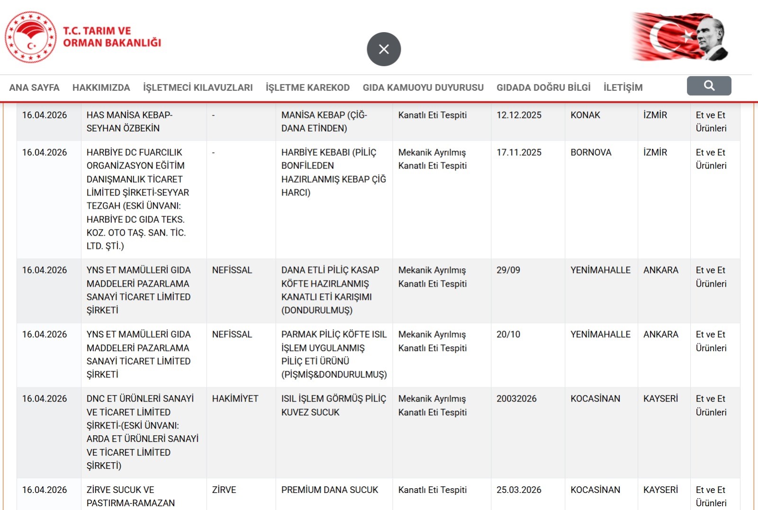Viewport: 758px width, 510px height.
Task: Select the ZİRVE brand cell
Action: coord(224,490)
